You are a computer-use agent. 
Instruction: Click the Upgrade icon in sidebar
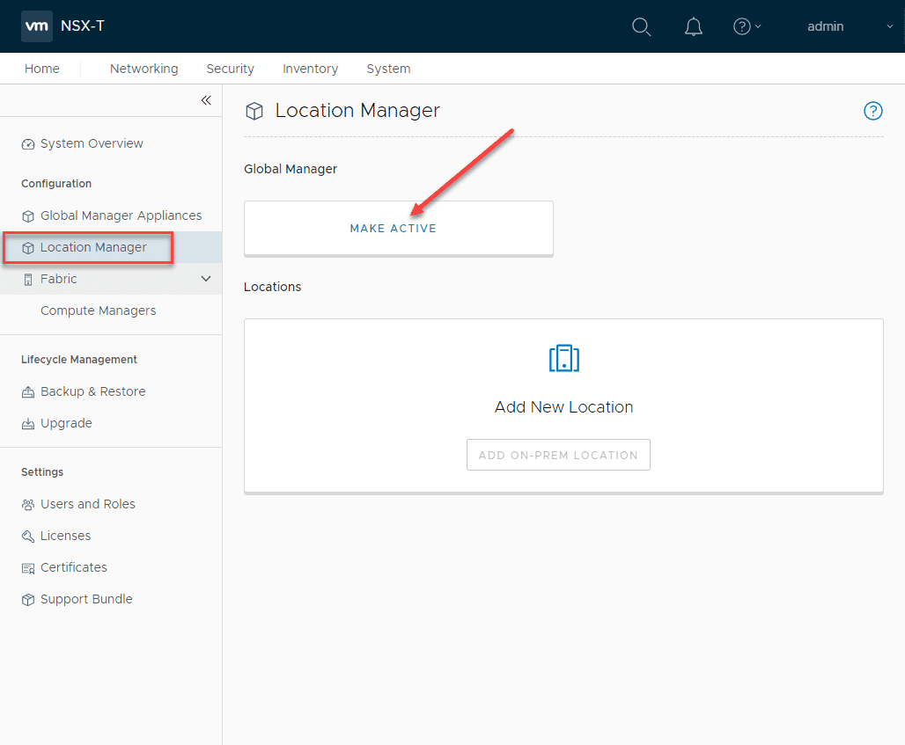[26, 422]
